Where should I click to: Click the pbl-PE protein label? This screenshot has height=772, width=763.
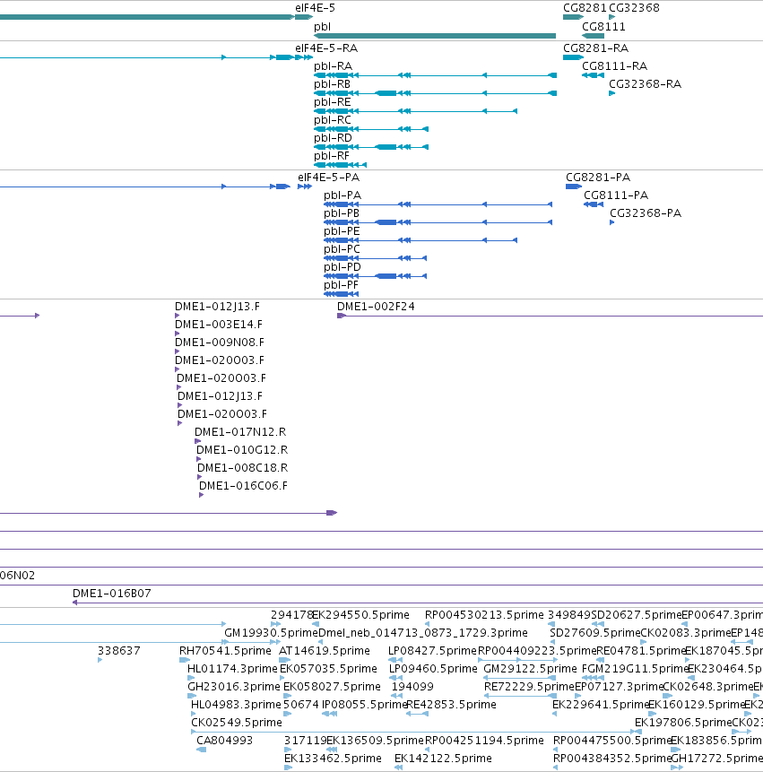click(342, 231)
